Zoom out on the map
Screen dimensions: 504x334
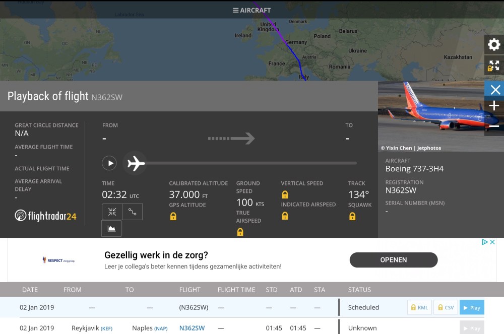494,126
